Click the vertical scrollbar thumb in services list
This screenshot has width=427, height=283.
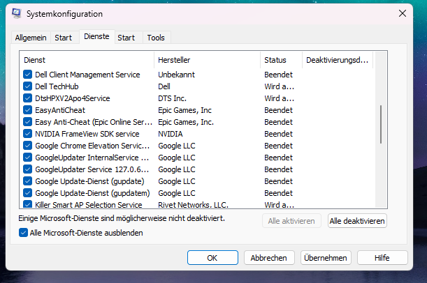pyautogui.click(x=381, y=124)
